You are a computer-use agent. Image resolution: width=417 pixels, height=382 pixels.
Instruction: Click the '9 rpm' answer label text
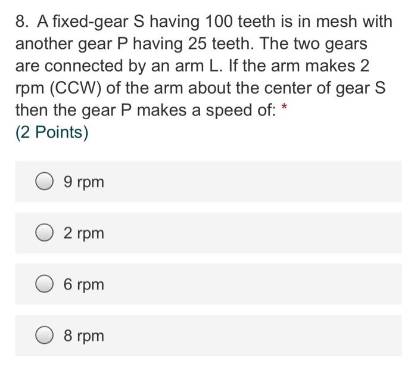(x=83, y=182)
